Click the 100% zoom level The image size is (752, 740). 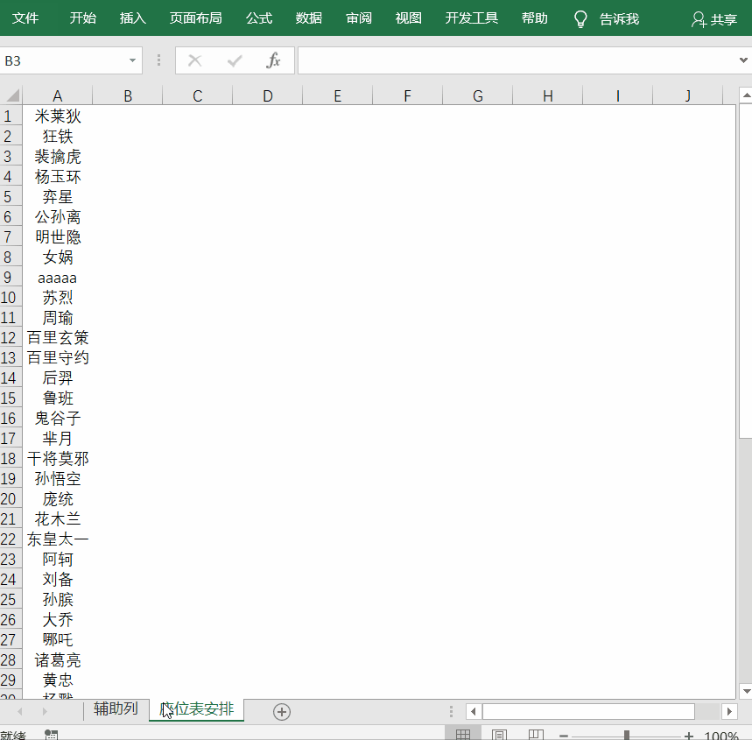pos(720,736)
